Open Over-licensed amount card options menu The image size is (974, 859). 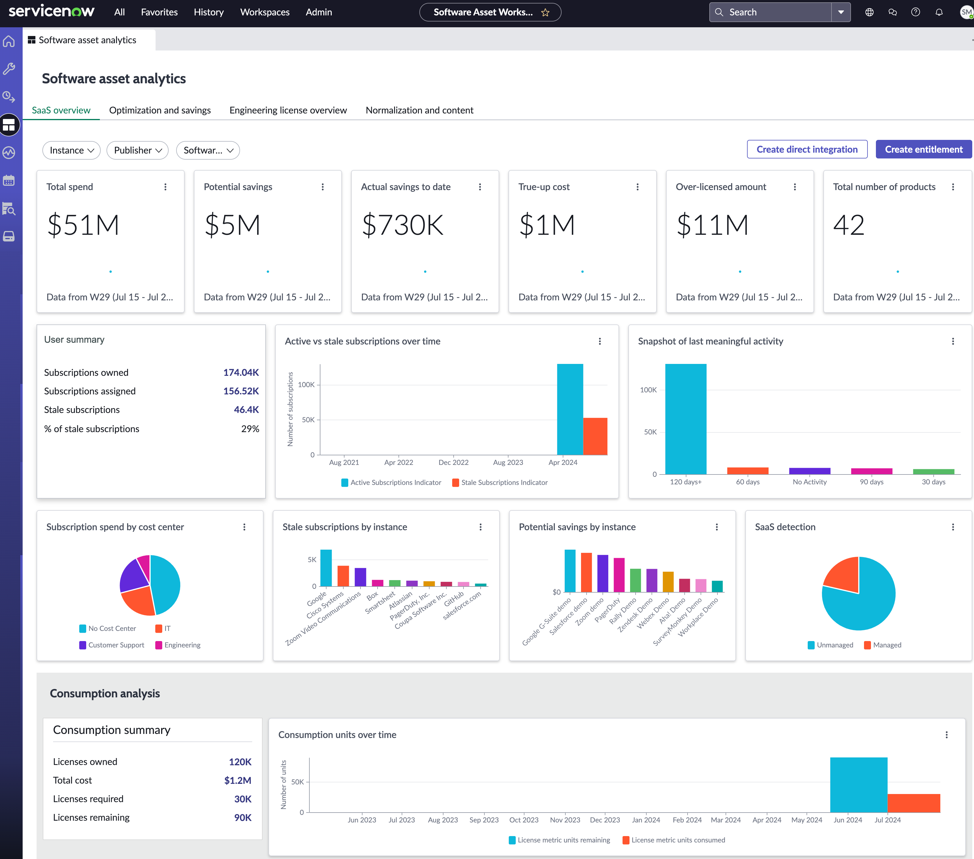(x=795, y=187)
